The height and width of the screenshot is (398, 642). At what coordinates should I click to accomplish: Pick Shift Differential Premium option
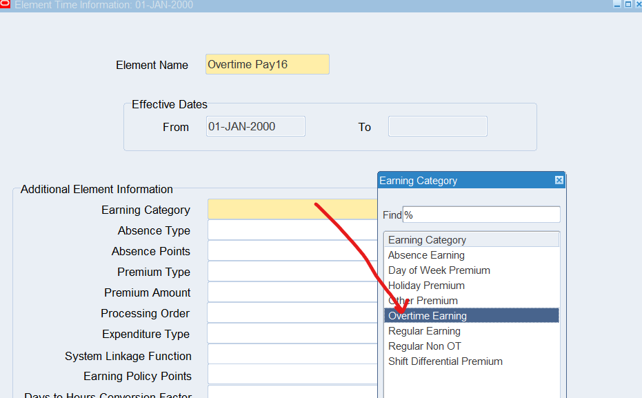[x=445, y=361]
